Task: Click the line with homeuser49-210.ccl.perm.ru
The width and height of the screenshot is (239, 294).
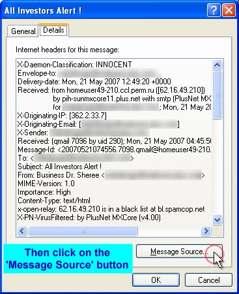Action: pyautogui.click(x=111, y=90)
